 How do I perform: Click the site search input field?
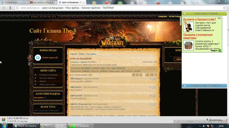pos(175,55)
